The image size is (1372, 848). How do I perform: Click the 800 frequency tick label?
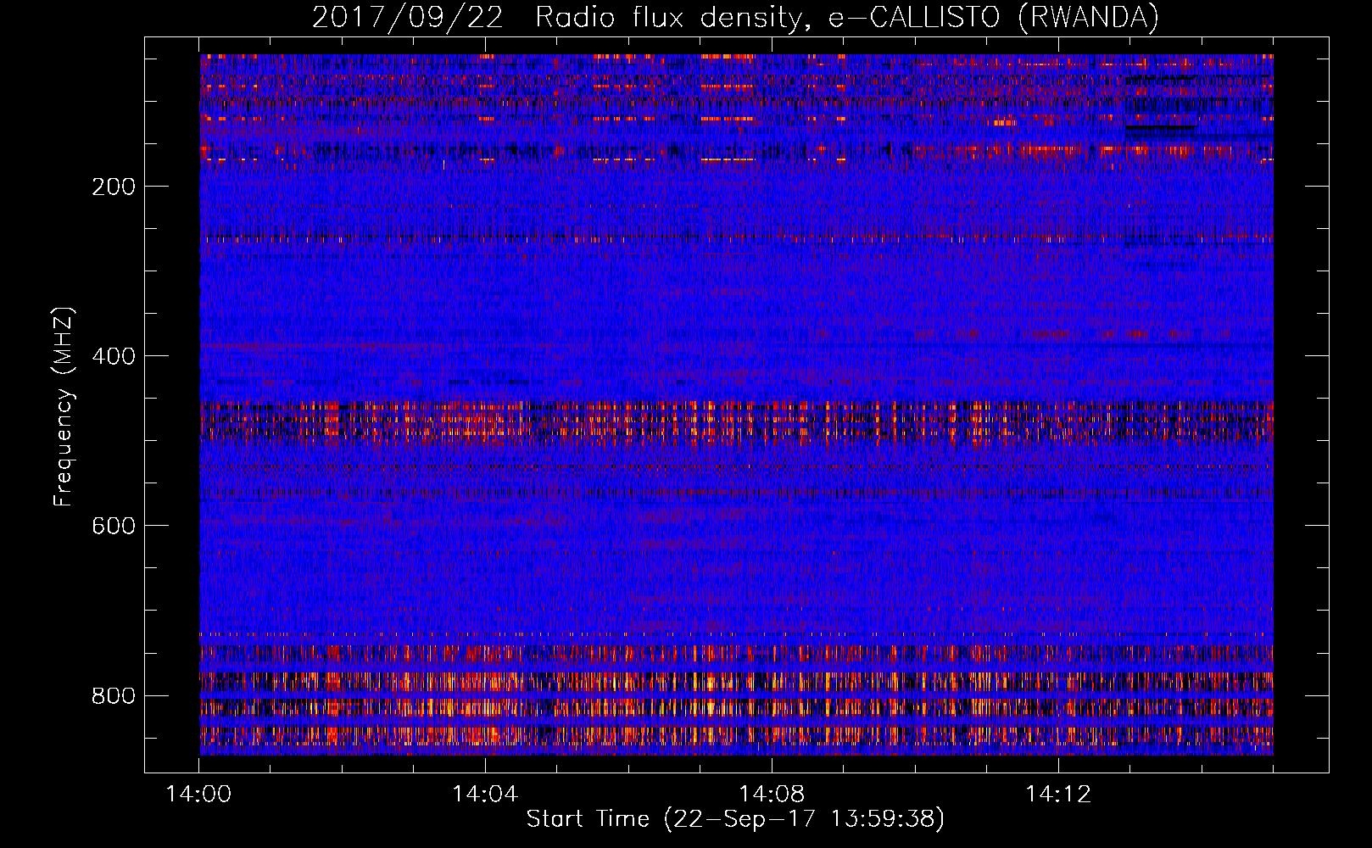(x=114, y=695)
